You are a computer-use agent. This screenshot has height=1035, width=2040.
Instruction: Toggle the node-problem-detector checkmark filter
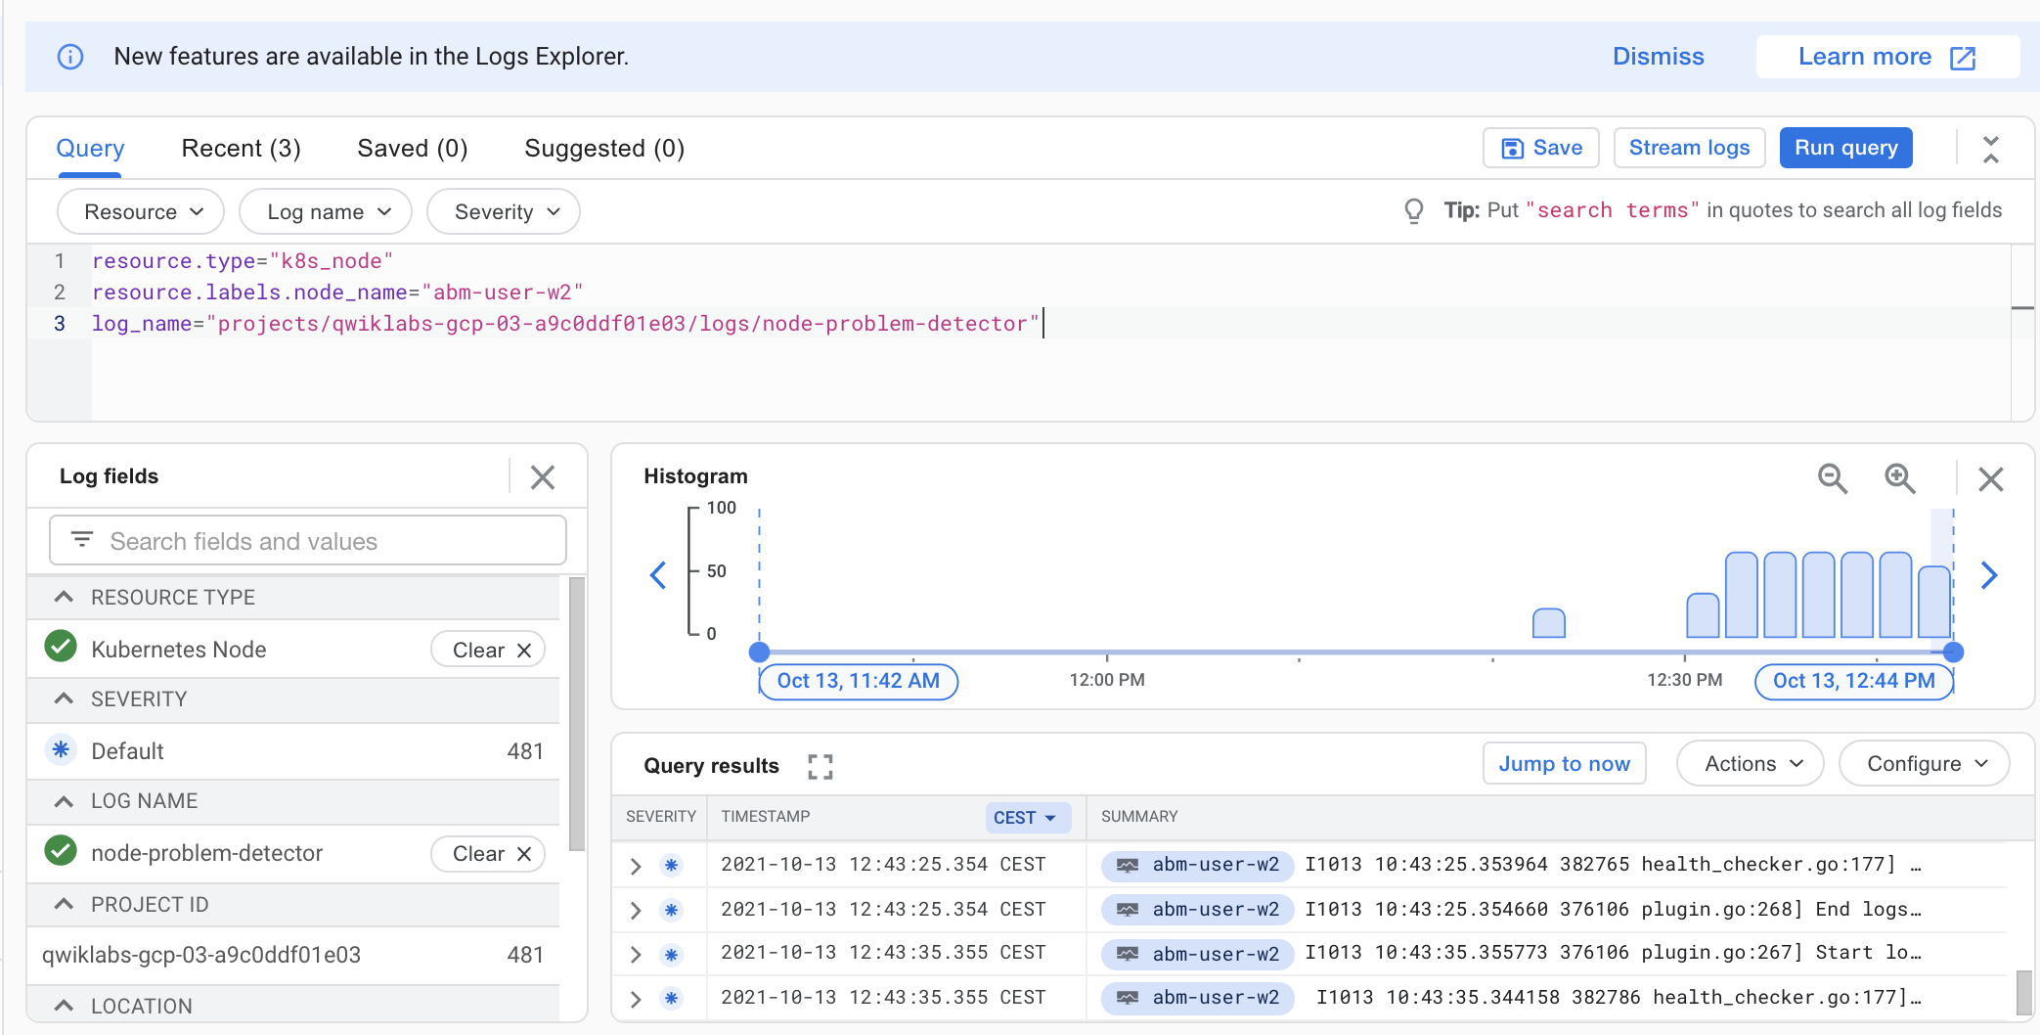coord(61,851)
